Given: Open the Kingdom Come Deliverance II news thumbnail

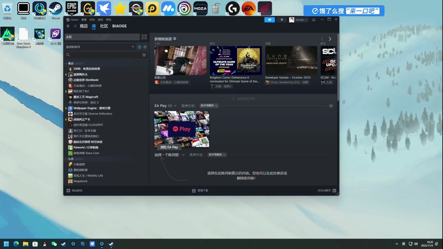Looking at the screenshot, I should click(x=236, y=60).
